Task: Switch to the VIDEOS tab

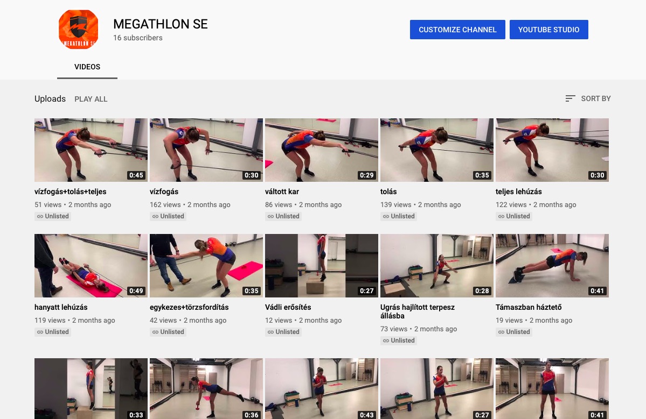Action: [87, 67]
